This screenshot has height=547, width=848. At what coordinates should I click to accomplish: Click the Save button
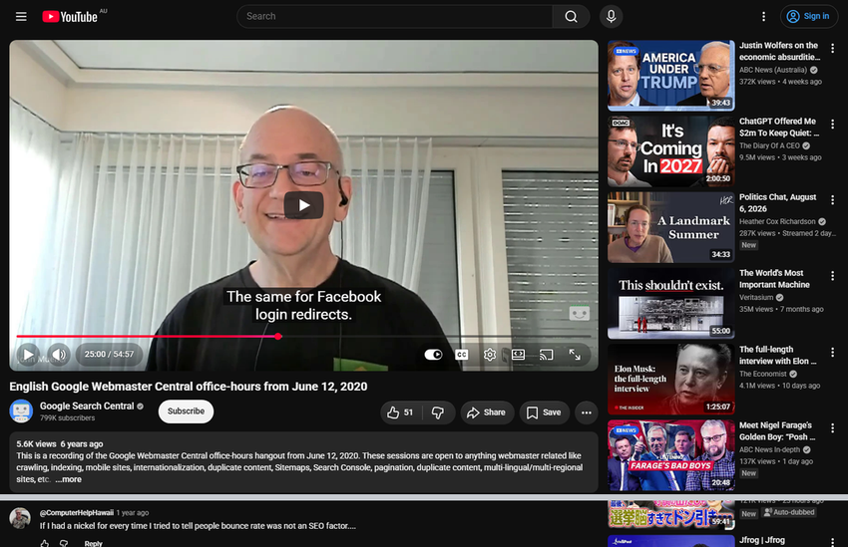coord(544,412)
